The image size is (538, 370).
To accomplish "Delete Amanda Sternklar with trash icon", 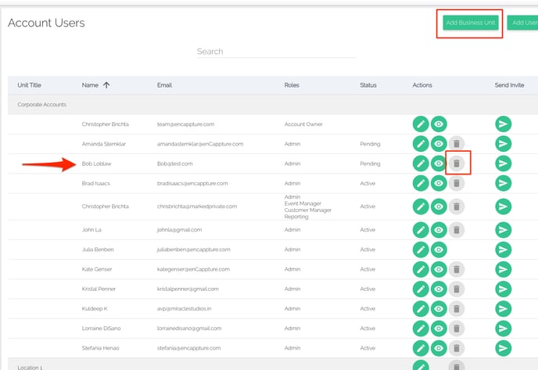I will tap(457, 144).
